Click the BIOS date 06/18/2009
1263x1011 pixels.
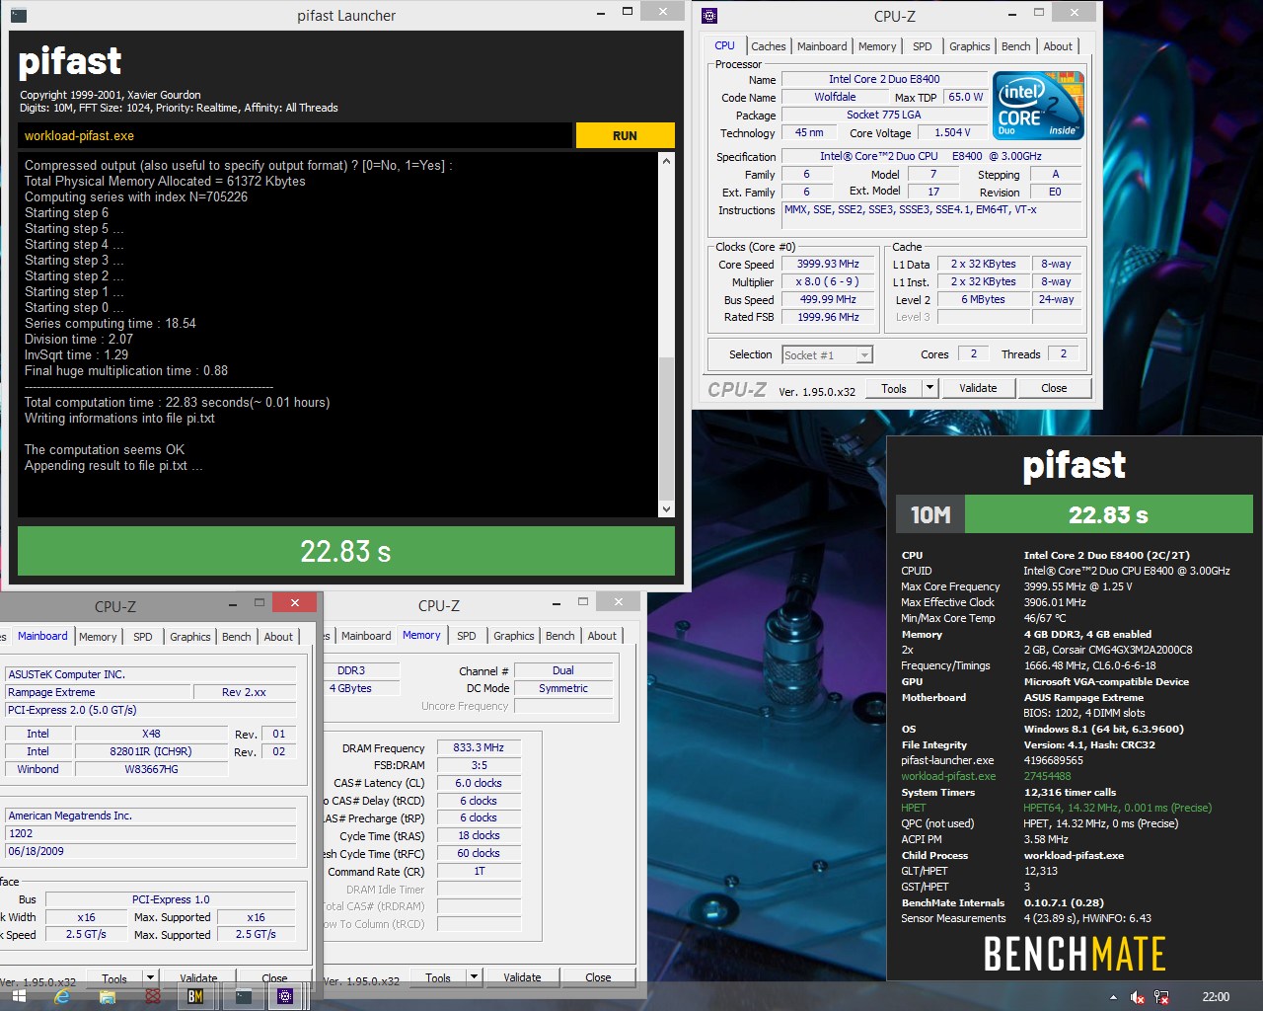click(151, 851)
